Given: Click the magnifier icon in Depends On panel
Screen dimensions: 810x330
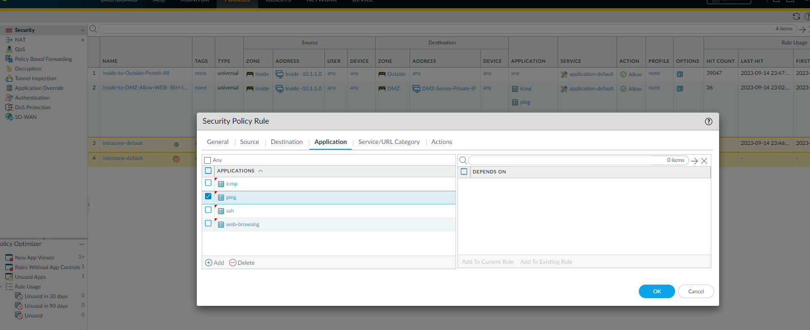Looking at the screenshot, I should point(463,160).
